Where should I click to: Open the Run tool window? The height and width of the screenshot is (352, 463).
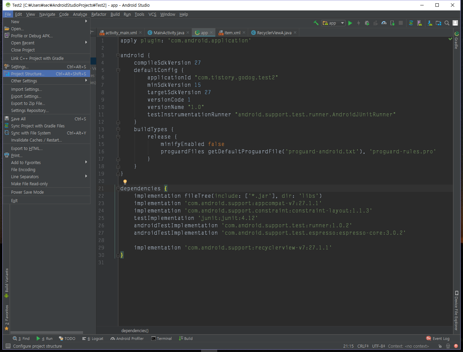[x=44, y=339]
